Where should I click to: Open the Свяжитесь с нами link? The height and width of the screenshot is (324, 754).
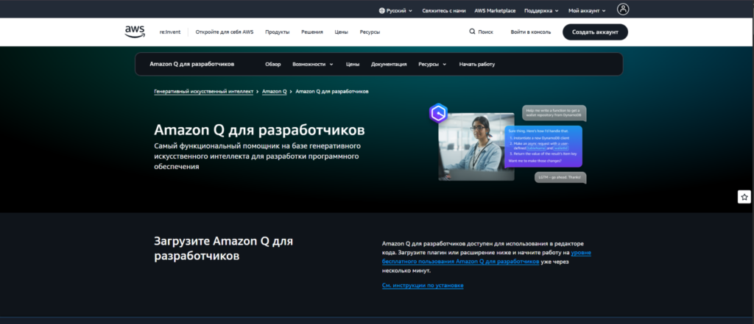click(444, 10)
